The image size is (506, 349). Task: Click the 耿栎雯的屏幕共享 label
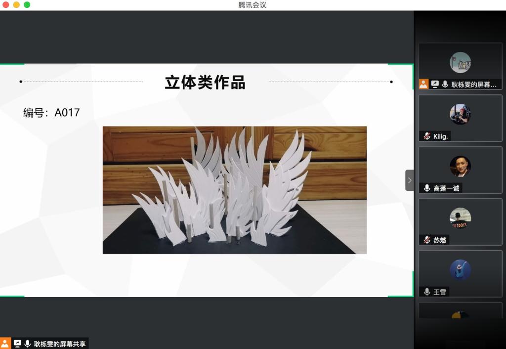(59, 344)
